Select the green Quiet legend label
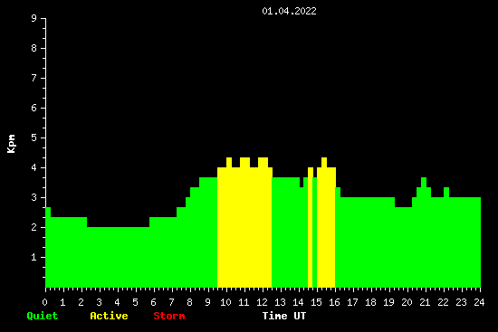 coord(43,316)
